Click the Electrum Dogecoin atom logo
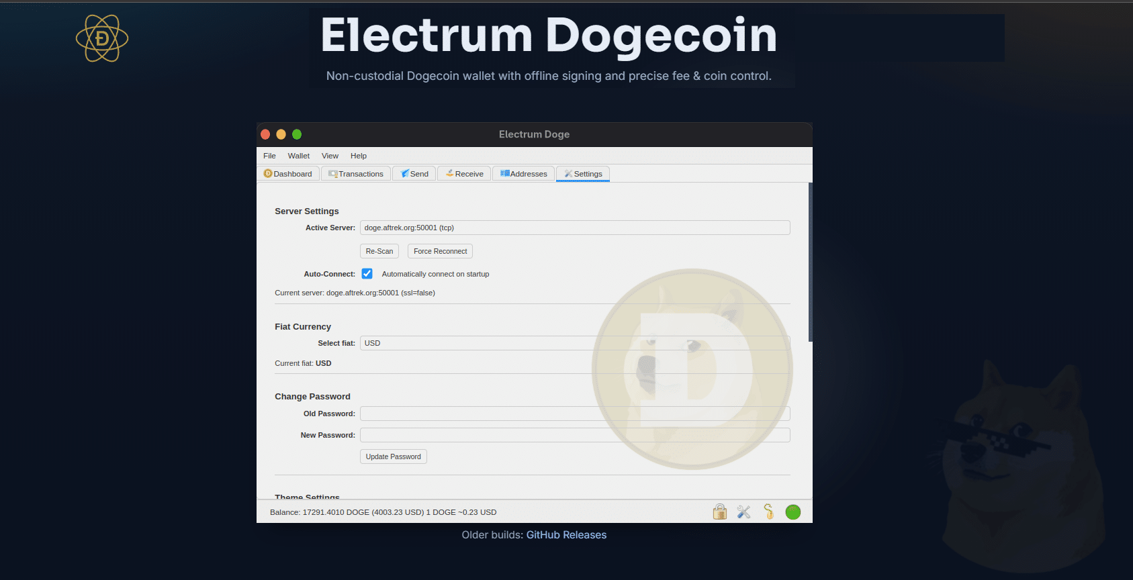This screenshot has height=580, width=1133. pyautogui.click(x=102, y=38)
